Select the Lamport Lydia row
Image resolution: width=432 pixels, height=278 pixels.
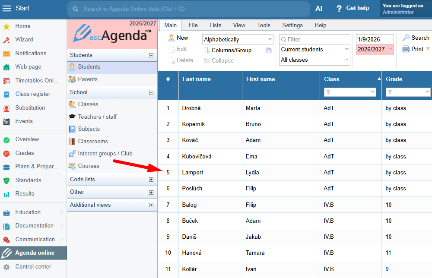pos(295,173)
